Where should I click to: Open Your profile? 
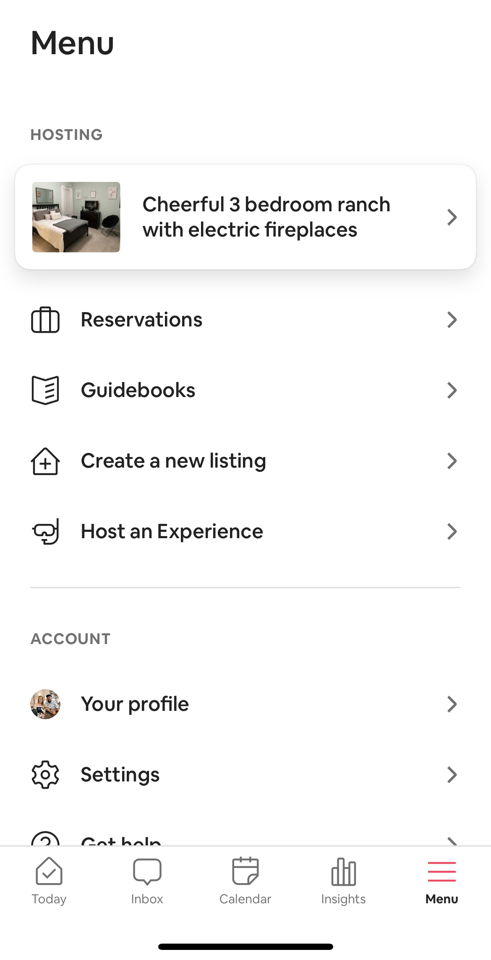click(x=135, y=704)
